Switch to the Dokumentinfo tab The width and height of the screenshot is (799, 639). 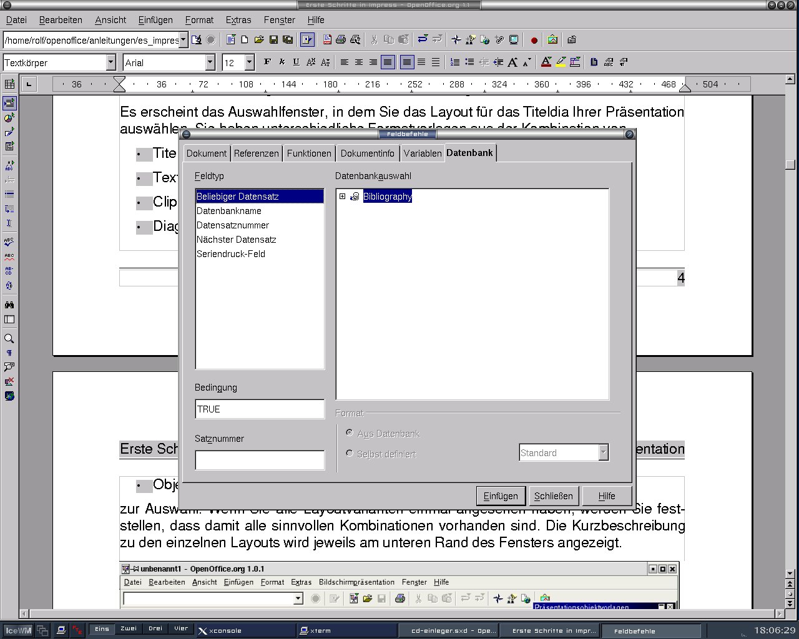[367, 154]
